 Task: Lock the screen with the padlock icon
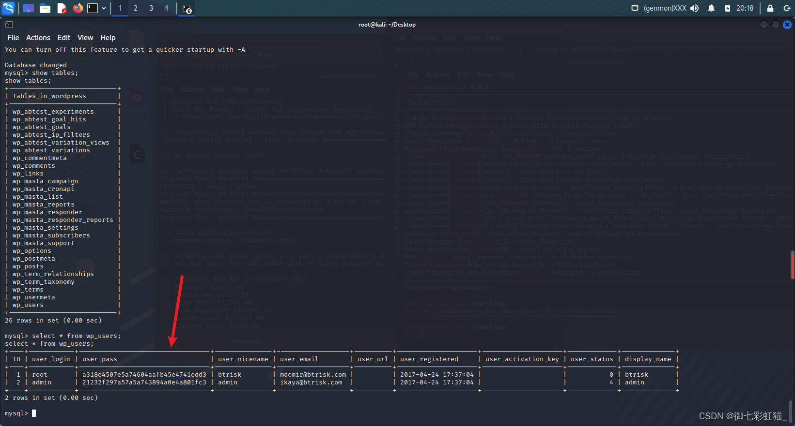pyautogui.click(x=770, y=8)
